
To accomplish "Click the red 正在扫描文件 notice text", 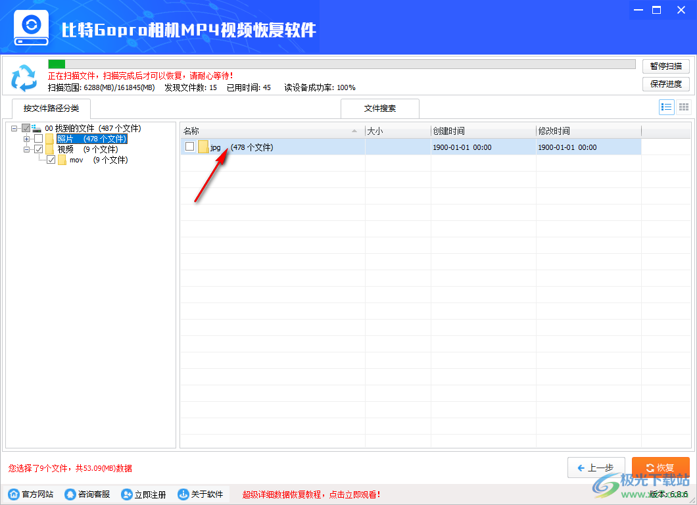I will click(x=141, y=76).
